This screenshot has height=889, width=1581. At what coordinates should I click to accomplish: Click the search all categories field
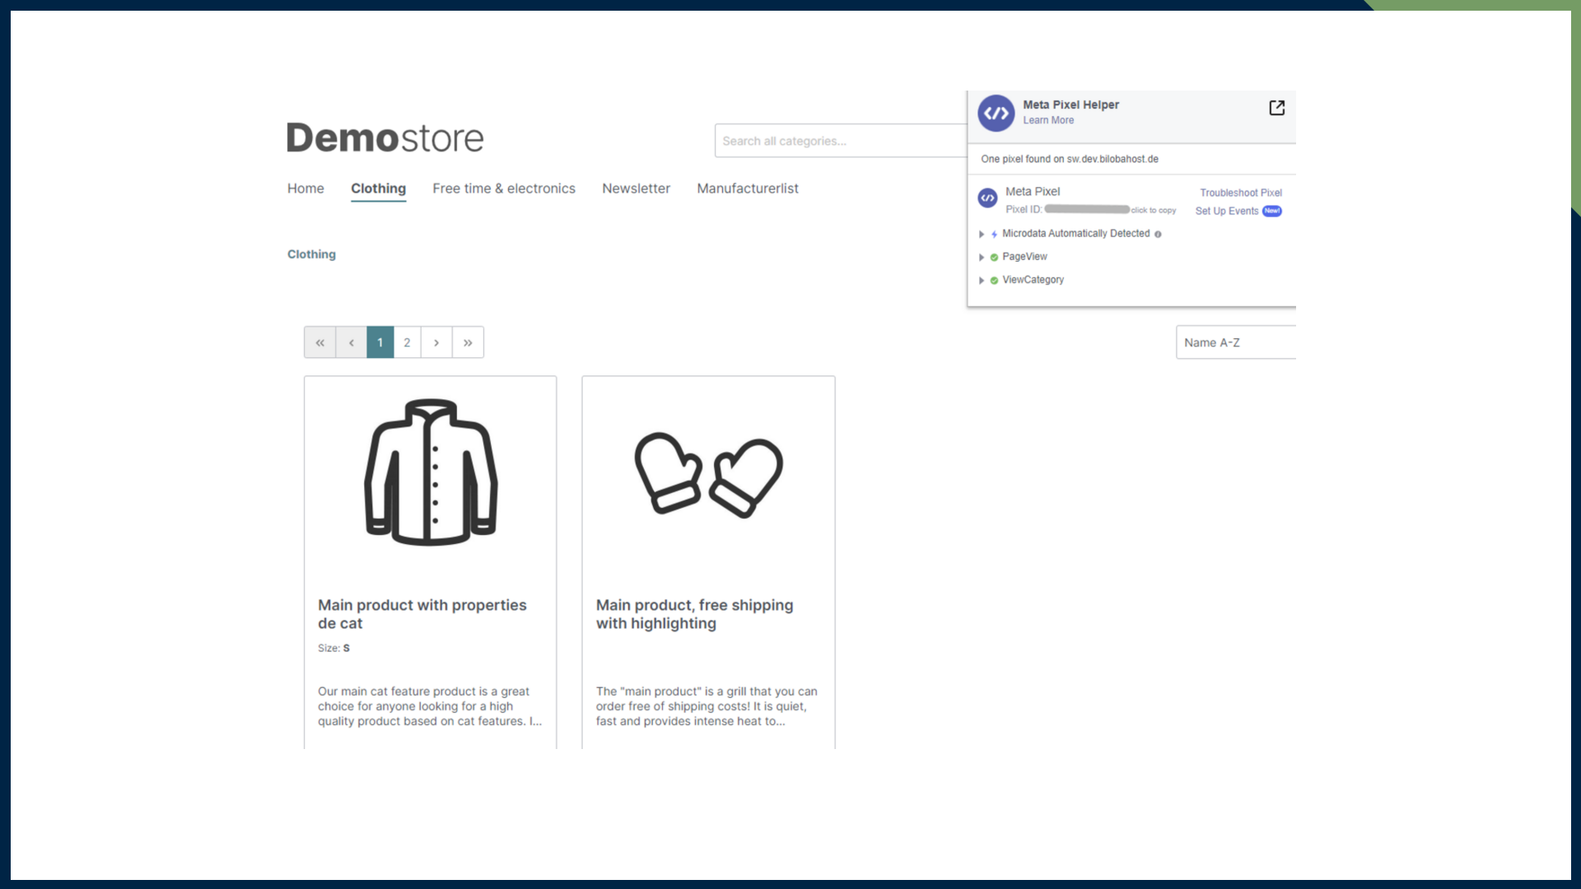click(823, 141)
